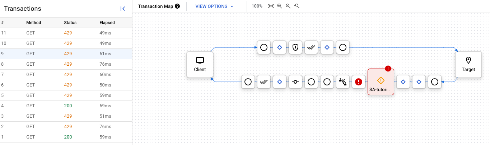Click the Status column header
This screenshot has width=490, height=145.
pos(70,23)
